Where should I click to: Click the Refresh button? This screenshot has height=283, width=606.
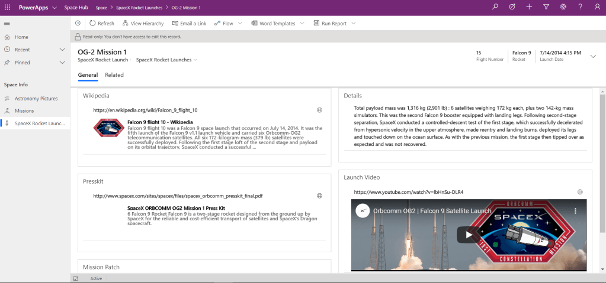pyautogui.click(x=101, y=24)
